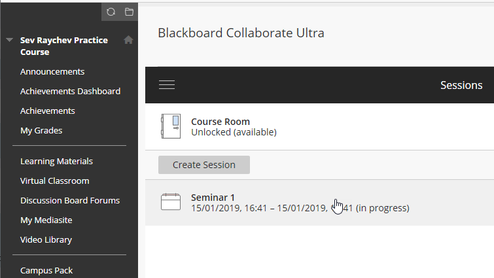Click the folder view icon in sidebar header

[129, 12]
